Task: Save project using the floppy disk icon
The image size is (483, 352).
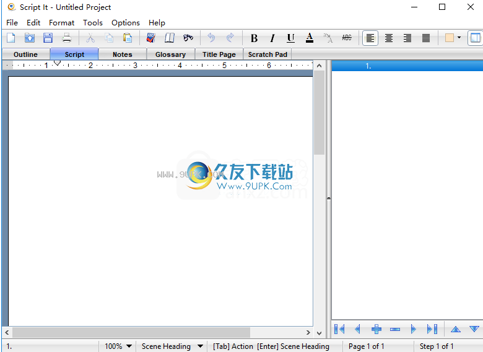Action: [48, 38]
